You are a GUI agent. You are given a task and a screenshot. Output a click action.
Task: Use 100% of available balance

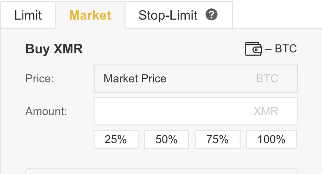271,139
